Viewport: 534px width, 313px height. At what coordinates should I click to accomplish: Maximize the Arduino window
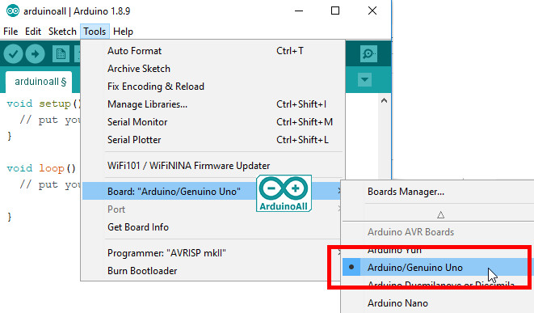coord(335,11)
